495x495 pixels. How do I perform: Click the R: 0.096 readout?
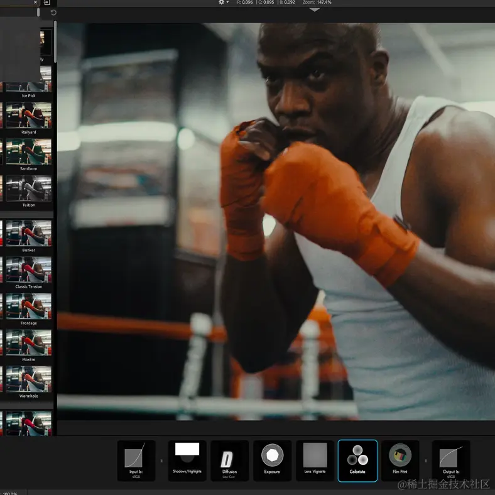[x=245, y=3]
